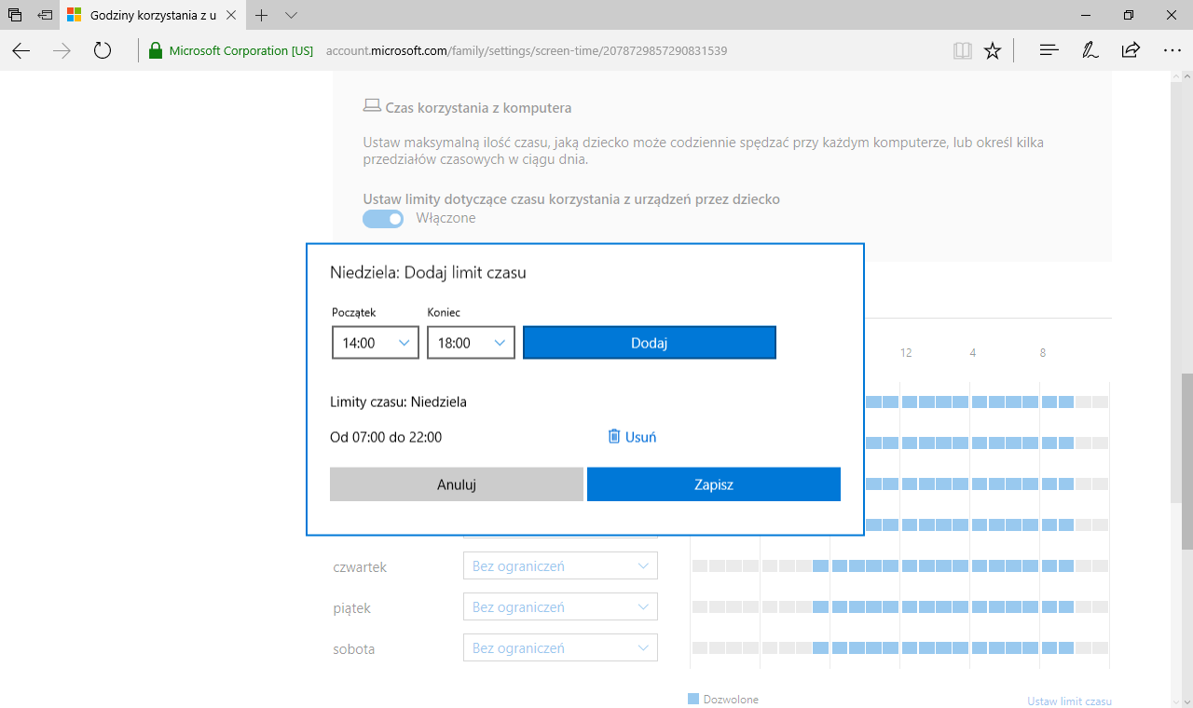The height and width of the screenshot is (708, 1193).
Task: Open the Reading view book icon
Action: pos(962,51)
